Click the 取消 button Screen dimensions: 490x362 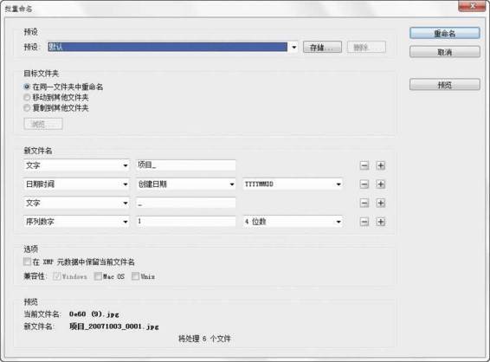point(445,52)
